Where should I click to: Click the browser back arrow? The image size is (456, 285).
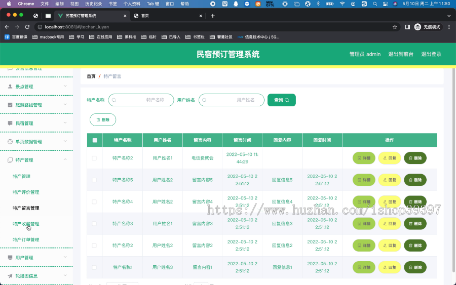tap(7, 27)
